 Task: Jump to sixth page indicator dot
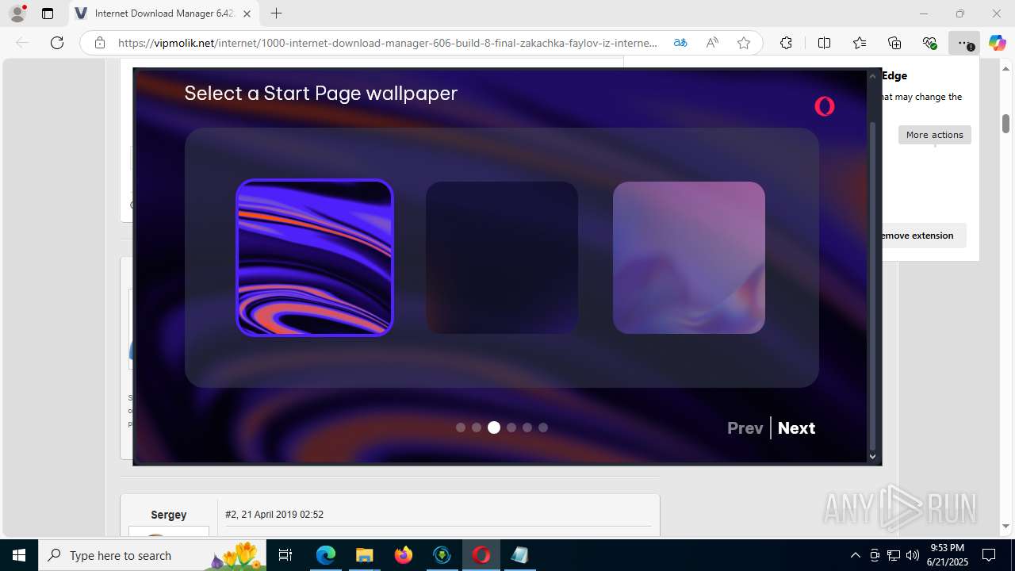coord(543,427)
